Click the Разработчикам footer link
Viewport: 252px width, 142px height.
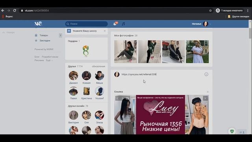(50, 57)
